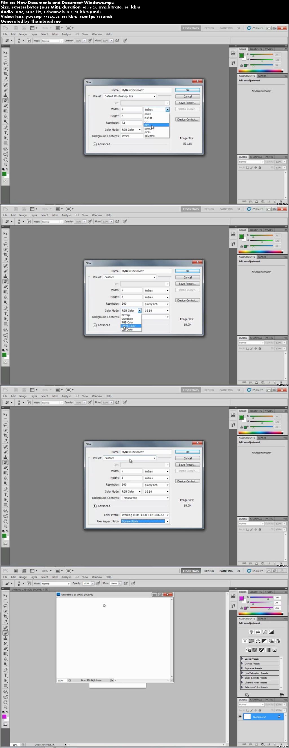Viewport: 289px width, 748px height.
Task: Click Save Preset in the dialog showing Color Profile
Action: point(187,465)
